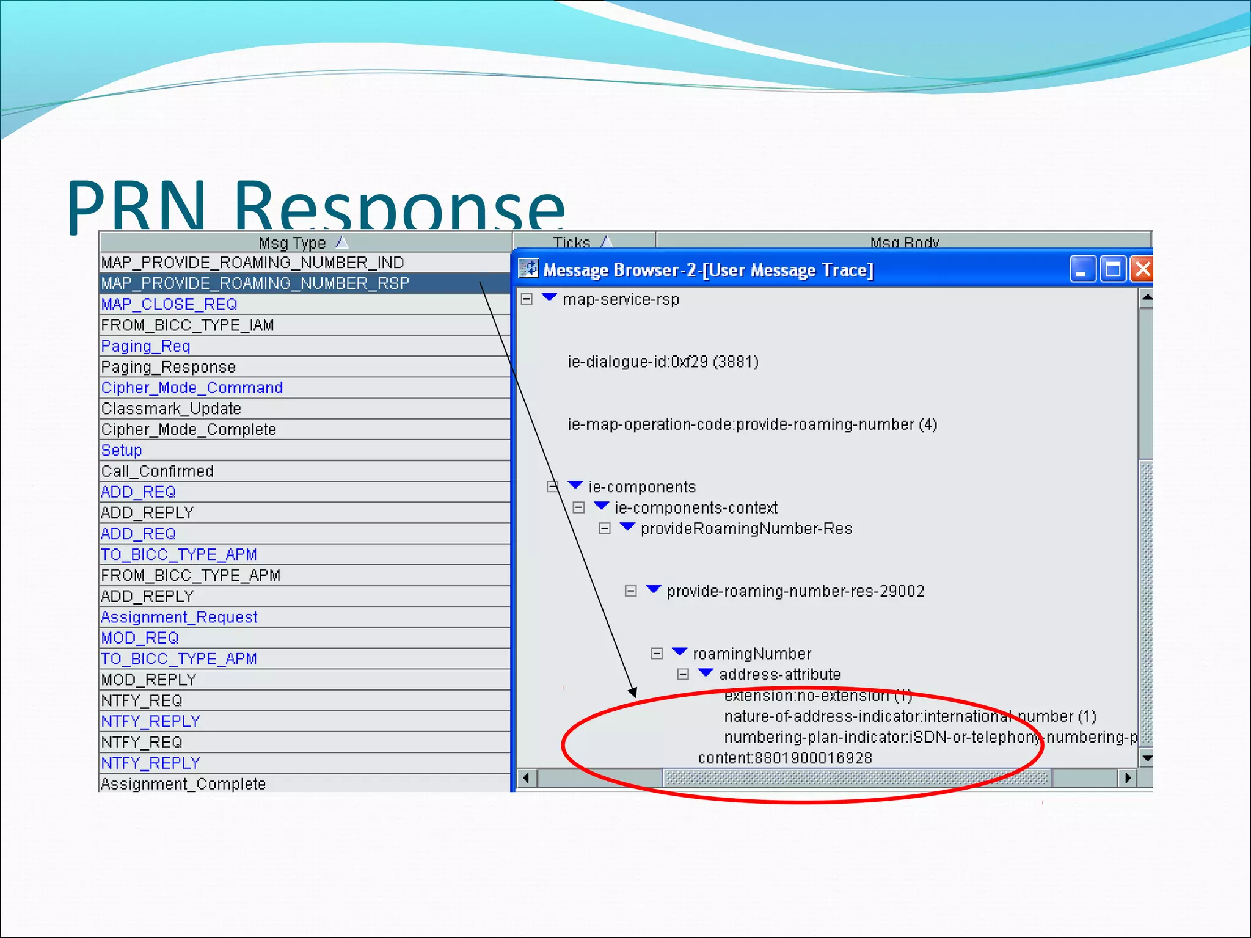
Task: Select the Cipher_Mode_Command row
Action: coord(305,388)
